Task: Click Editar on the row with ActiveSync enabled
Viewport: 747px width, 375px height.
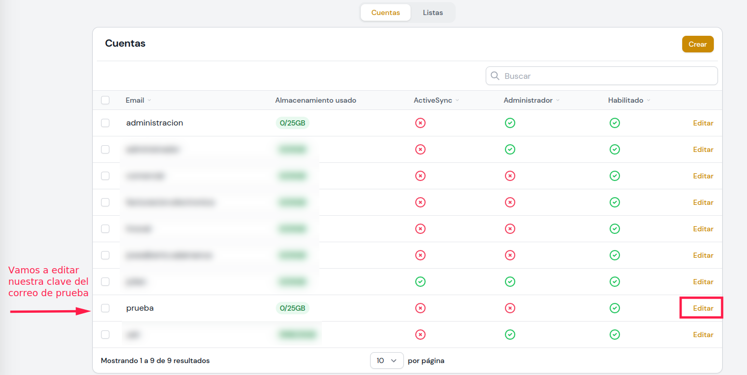Action: (x=703, y=282)
